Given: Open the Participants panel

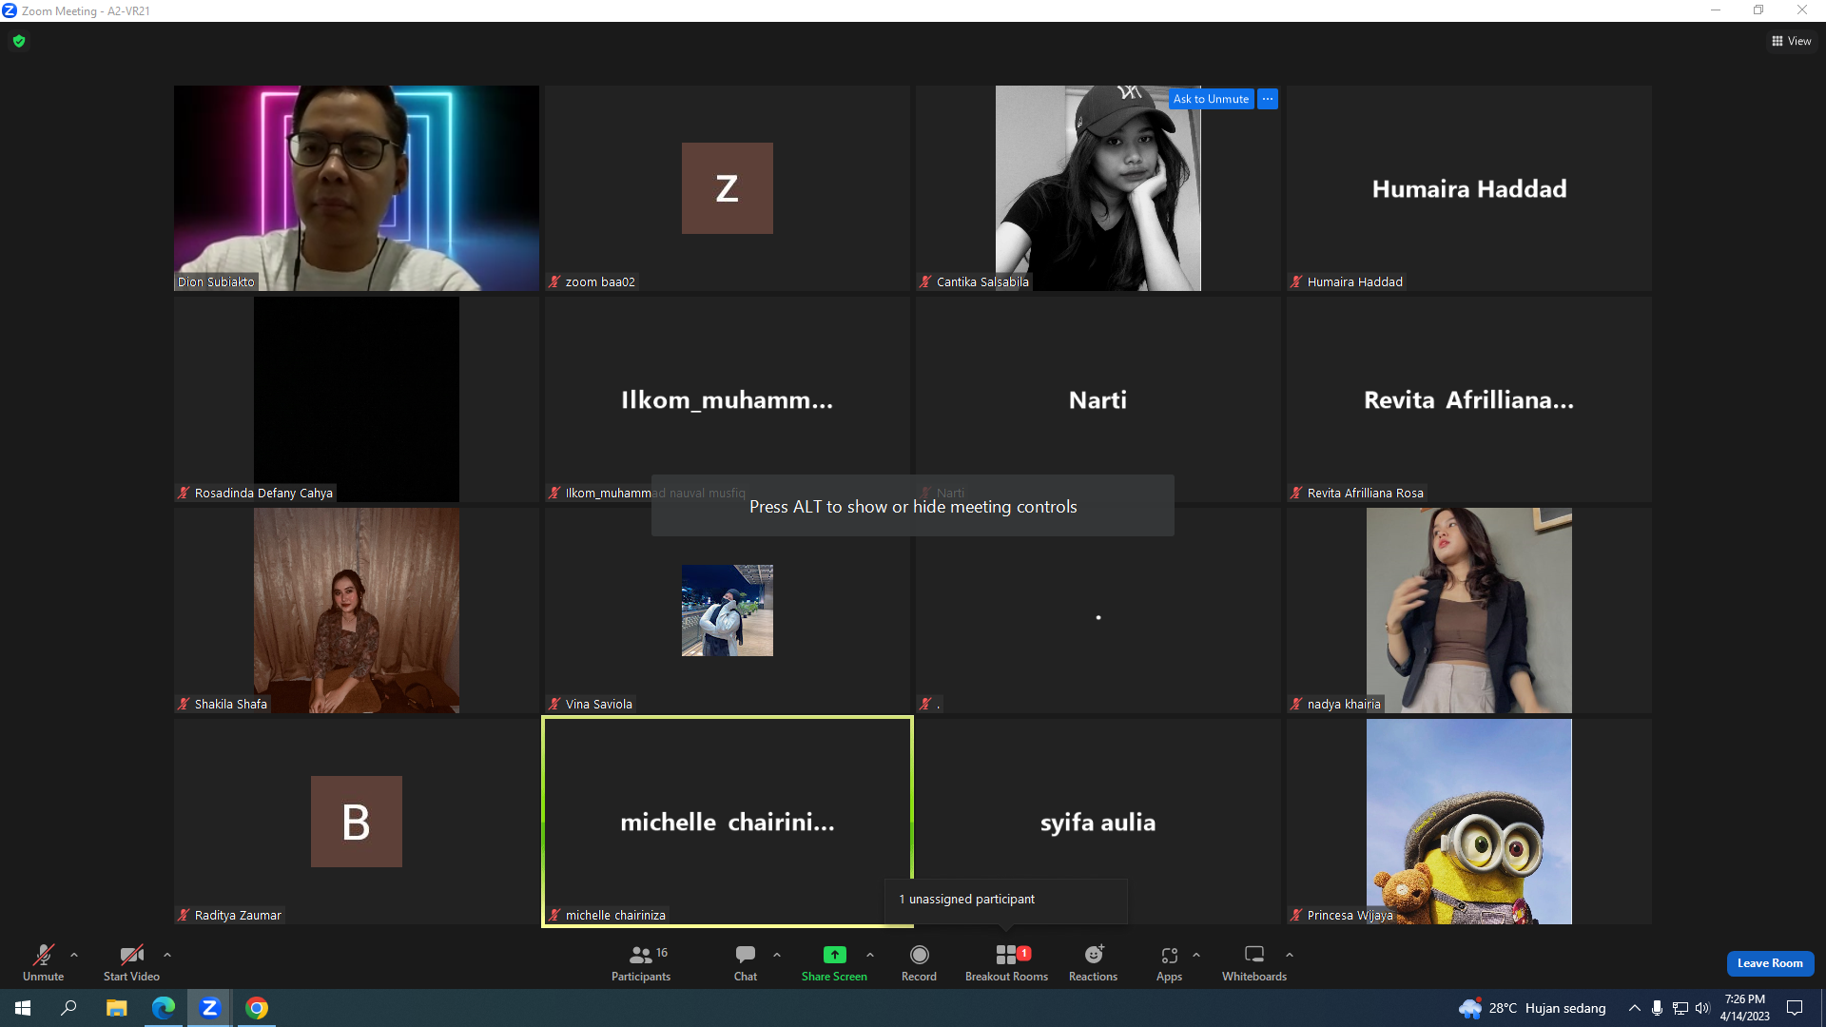Looking at the screenshot, I should tap(641, 962).
